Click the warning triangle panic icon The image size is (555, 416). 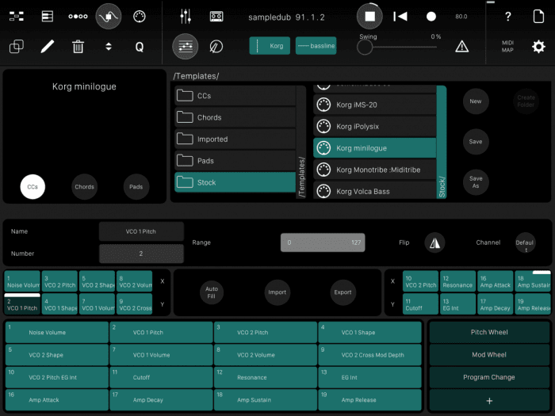(462, 46)
